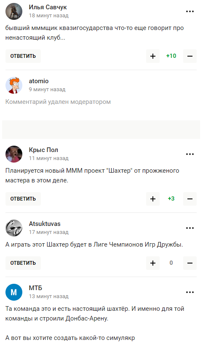Open the Atsuktuvas username link
The width and height of the screenshot is (211, 345).
pos(45,223)
